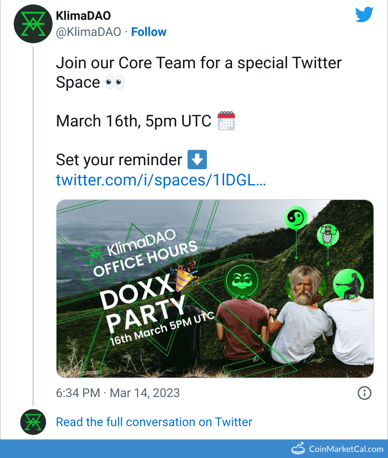Click the CoinMarketCal logo icon
388x458 pixels.
click(x=298, y=449)
